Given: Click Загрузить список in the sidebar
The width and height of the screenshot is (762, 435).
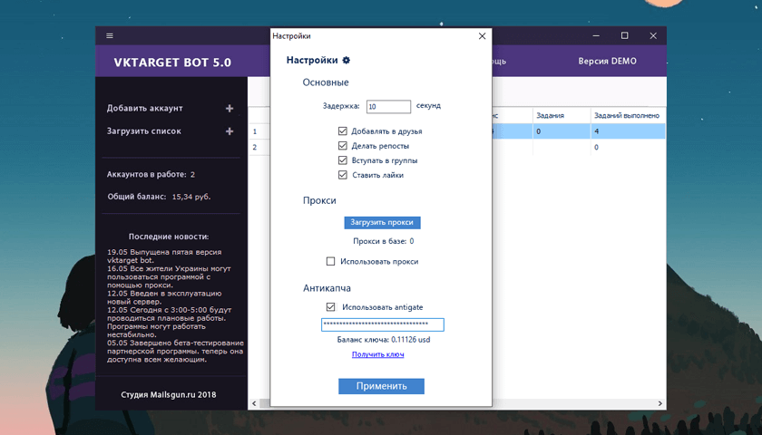Looking at the screenshot, I should [144, 131].
